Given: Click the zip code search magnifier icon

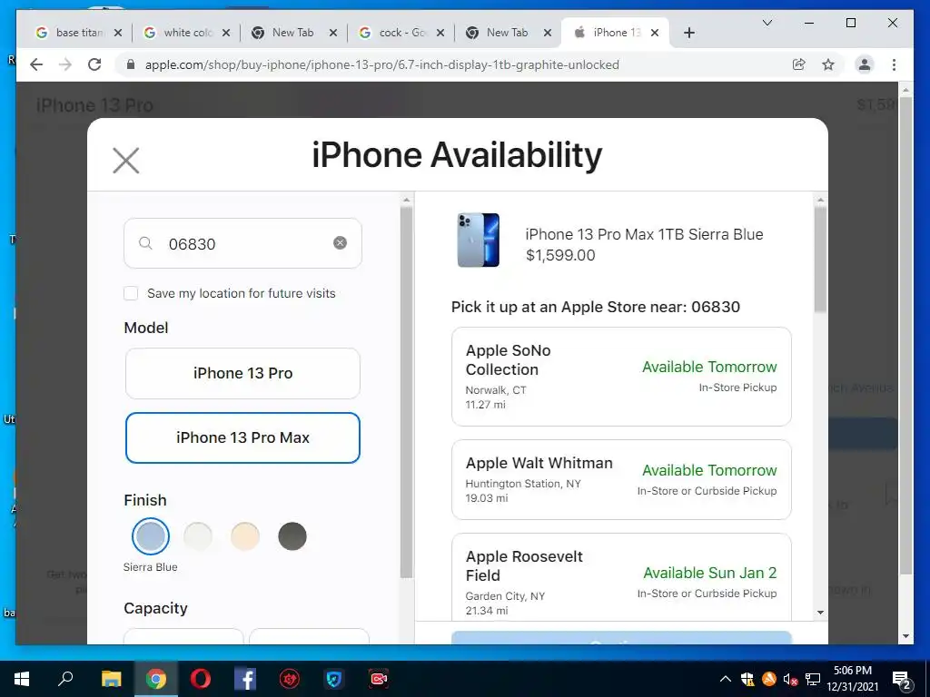Looking at the screenshot, I should pyautogui.click(x=145, y=243).
